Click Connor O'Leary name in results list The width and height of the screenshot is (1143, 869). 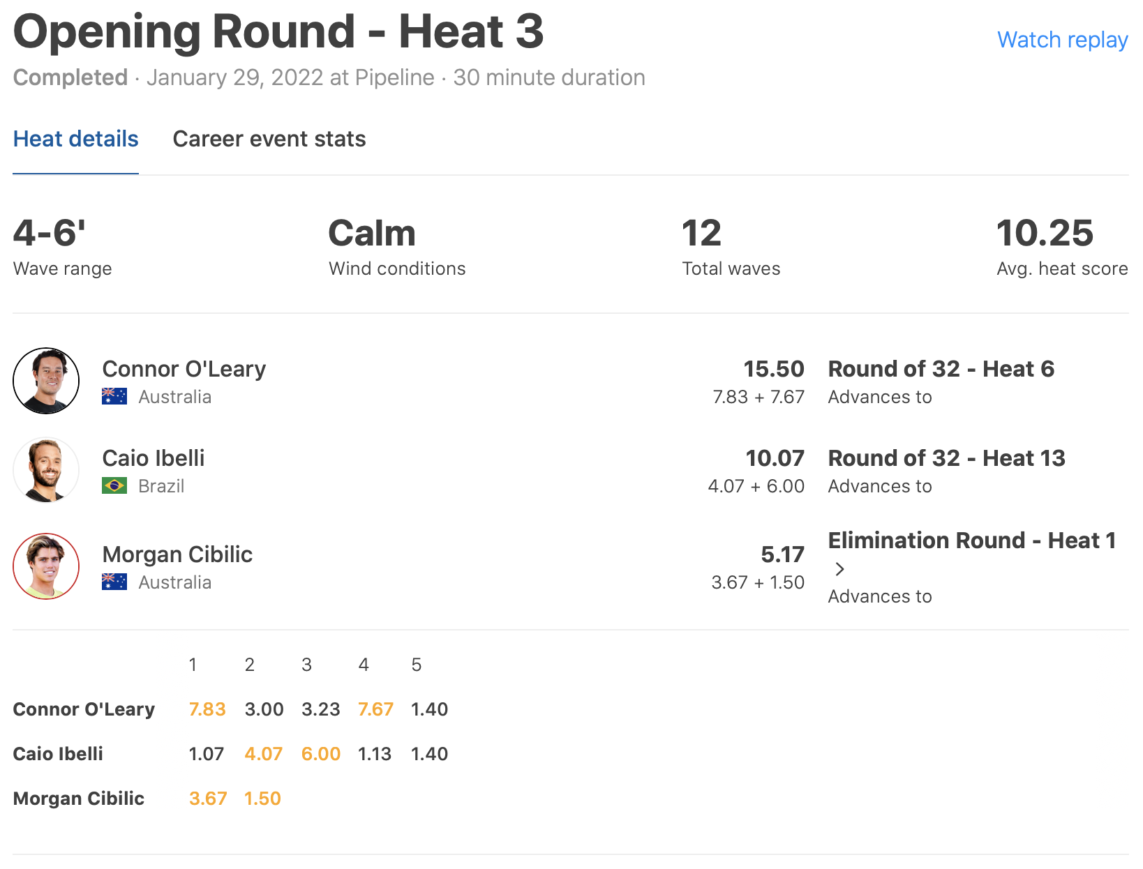[x=184, y=368]
